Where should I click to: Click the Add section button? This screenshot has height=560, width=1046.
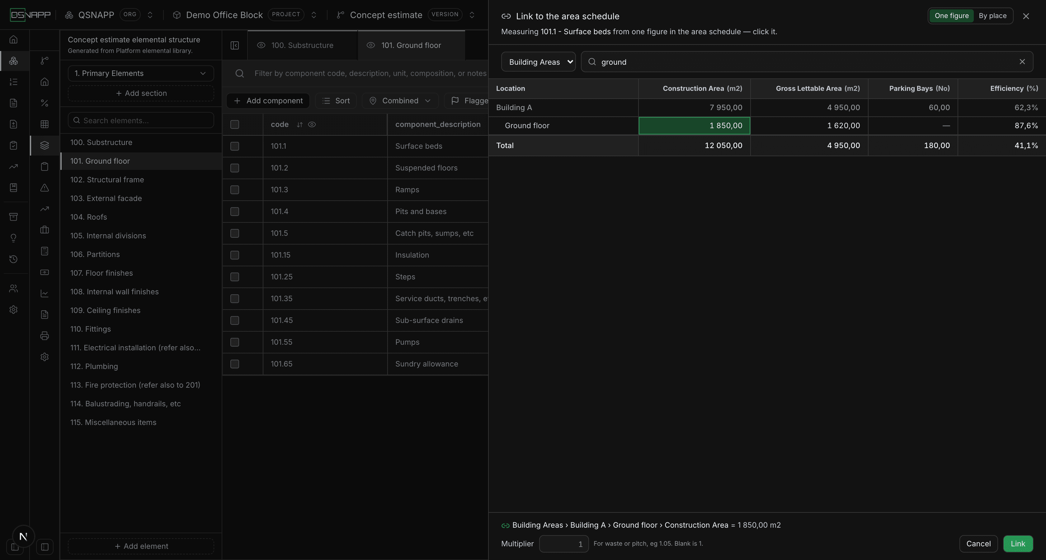(x=140, y=93)
